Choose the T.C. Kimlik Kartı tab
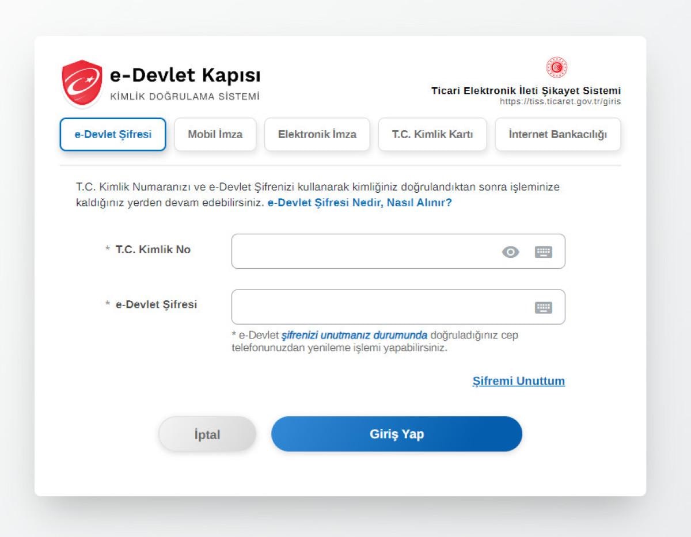This screenshot has width=691, height=537. click(x=432, y=135)
